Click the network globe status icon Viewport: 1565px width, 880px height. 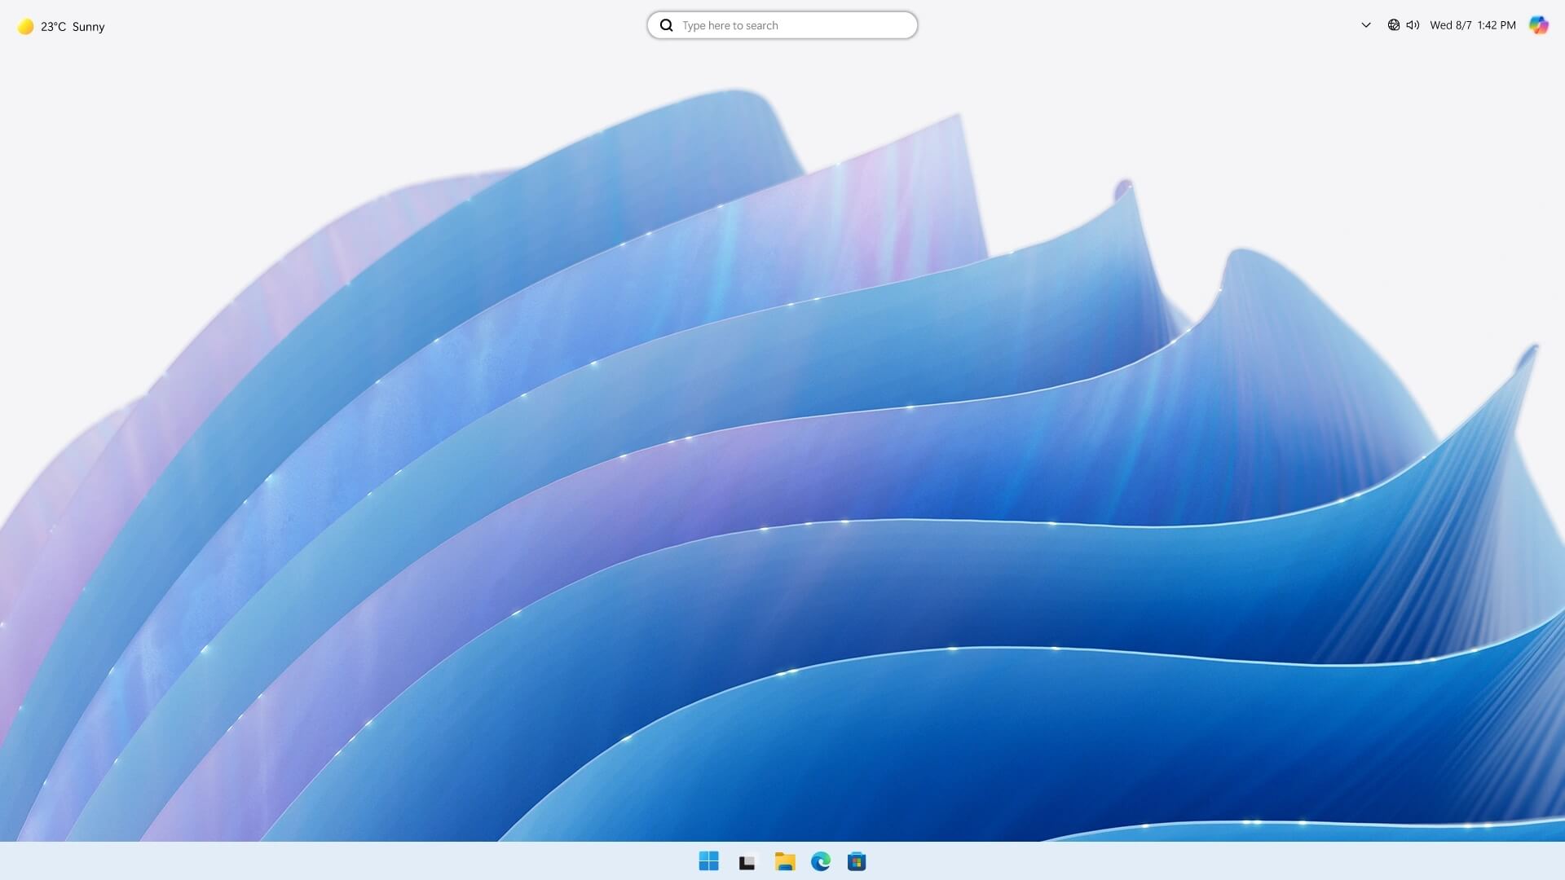point(1393,25)
